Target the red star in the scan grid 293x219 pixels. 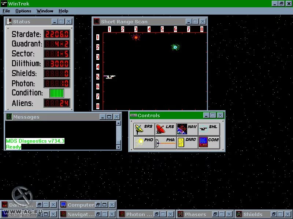[x=136, y=37]
